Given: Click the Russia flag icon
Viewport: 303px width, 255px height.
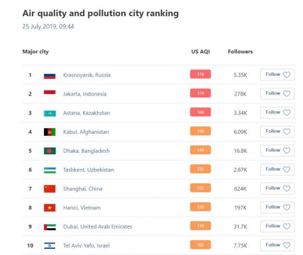Looking at the screenshot, I should [50, 75].
